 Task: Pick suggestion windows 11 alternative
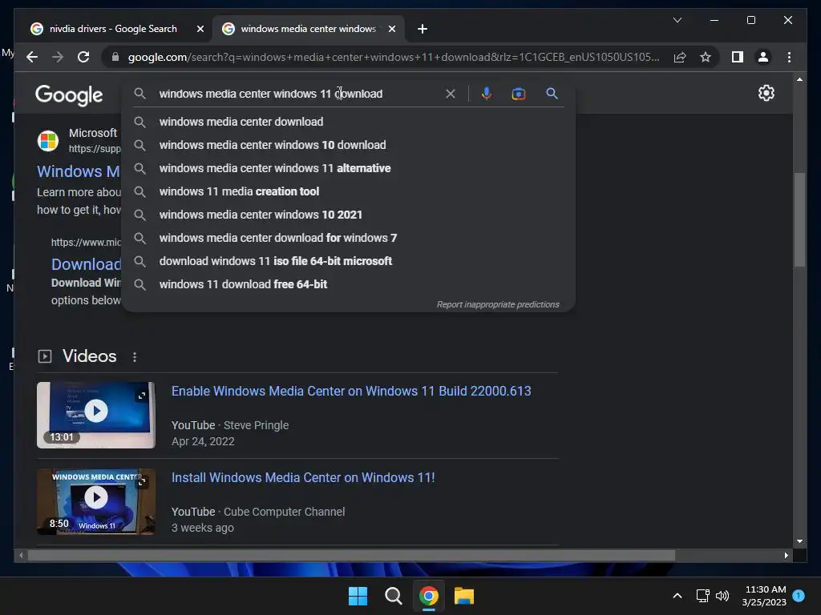348,168
